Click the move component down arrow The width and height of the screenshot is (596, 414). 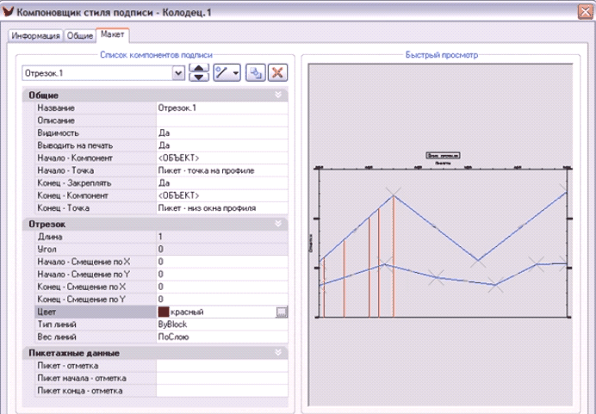(x=199, y=77)
